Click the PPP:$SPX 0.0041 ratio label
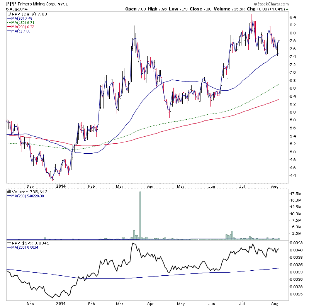Viewport: 309px width, 307px height. [31, 243]
